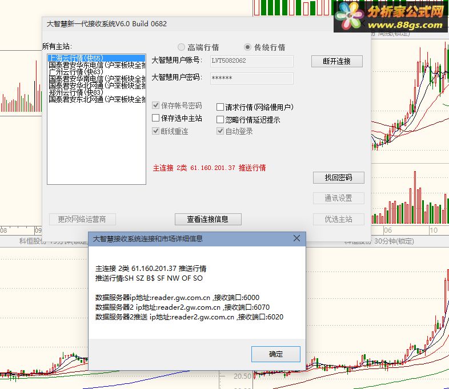The image size is (449, 389).
Task: Click the 30分钟(锁定) chart title
Action: [394, 241]
